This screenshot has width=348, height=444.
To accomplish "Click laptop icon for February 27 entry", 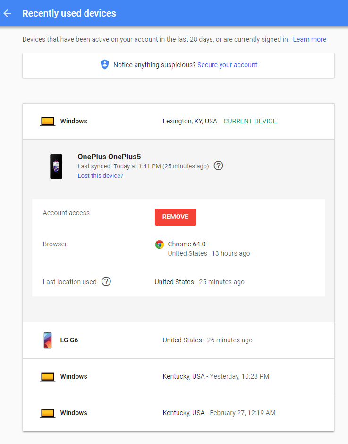I will [48, 413].
